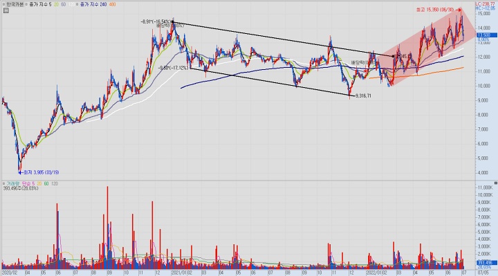This screenshot has width=498, height=276.
Task: Toggle the marker before 종가 지수 5
Action: coord(26,4)
